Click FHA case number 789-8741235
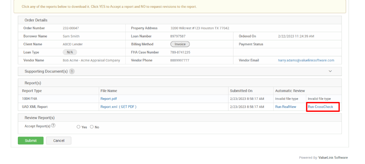This screenshot has width=365, height=164. [x=180, y=52]
